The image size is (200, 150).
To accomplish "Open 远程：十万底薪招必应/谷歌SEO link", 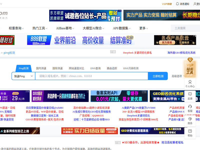I will pyautogui.click(x=91, y=119).
